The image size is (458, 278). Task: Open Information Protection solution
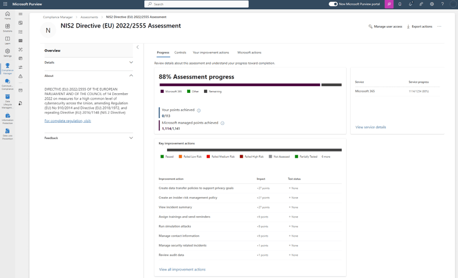coord(8,118)
